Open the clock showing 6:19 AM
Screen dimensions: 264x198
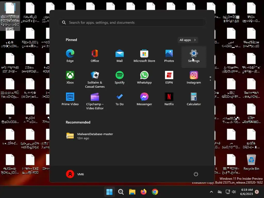247,192
